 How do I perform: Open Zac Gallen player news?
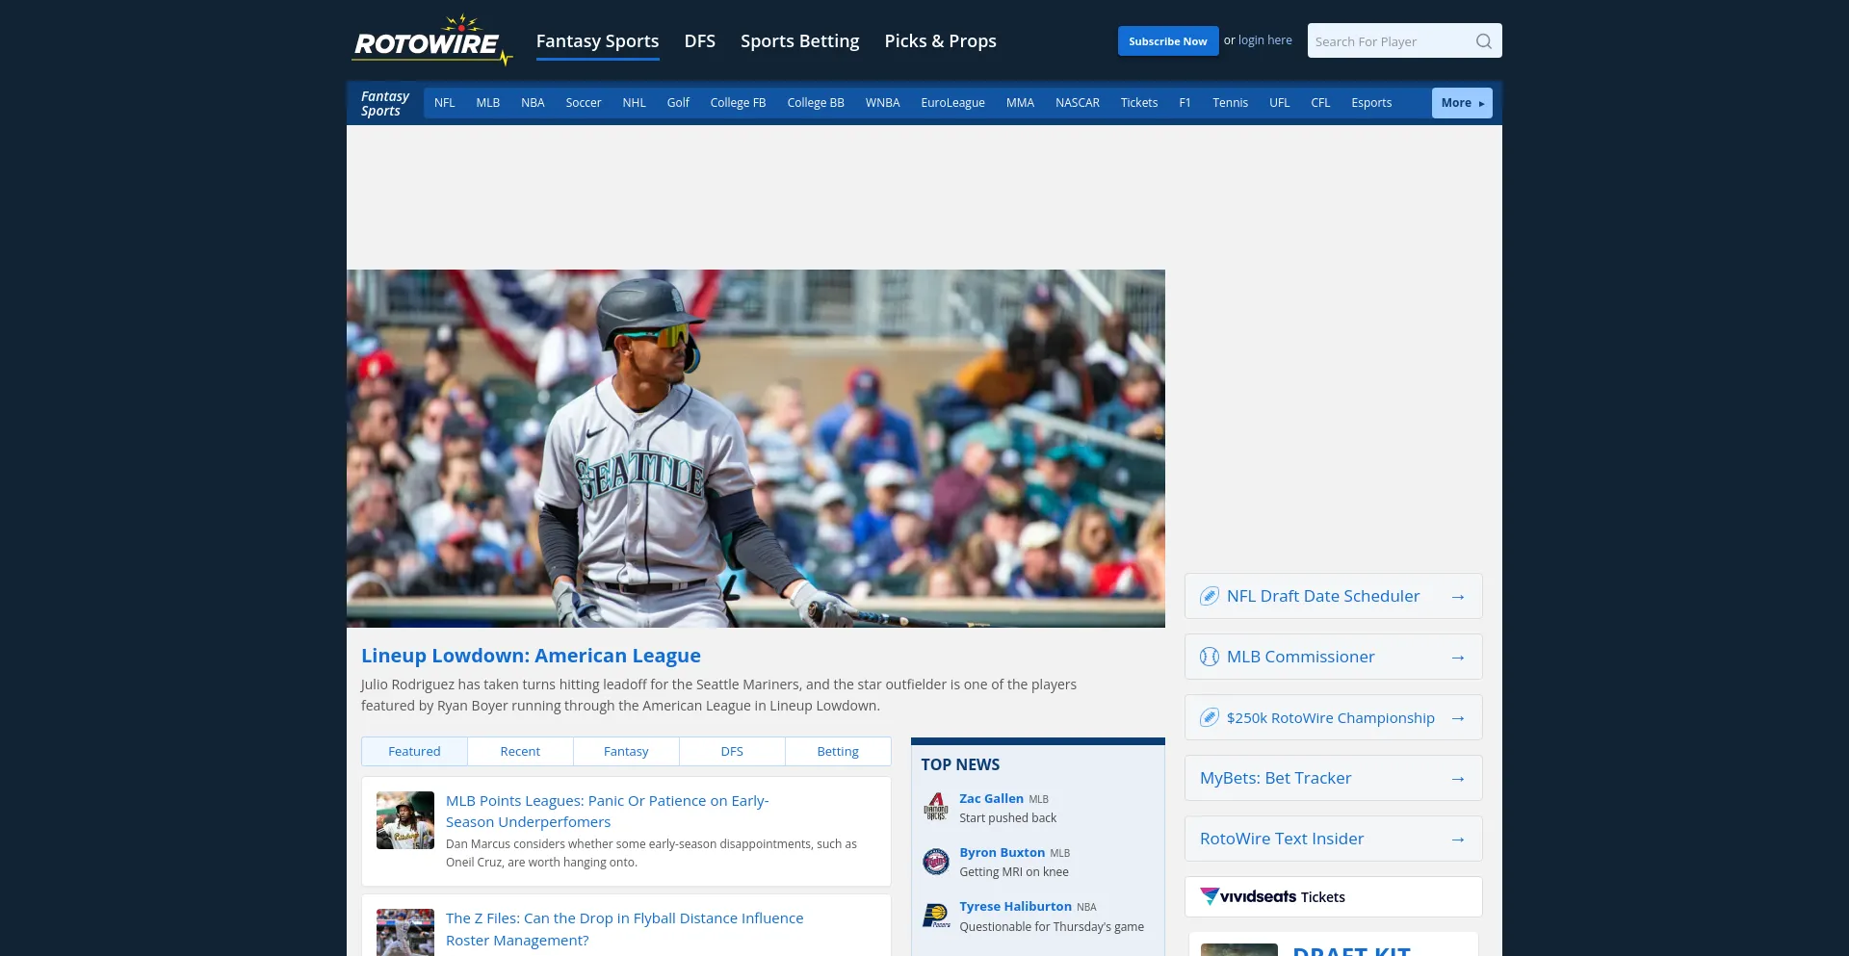click(x=991, y=799)
